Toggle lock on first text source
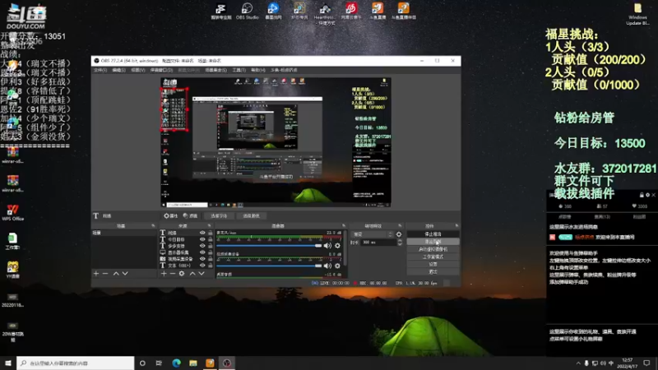Viewport: 658px width, 370px height. point(211,233)
